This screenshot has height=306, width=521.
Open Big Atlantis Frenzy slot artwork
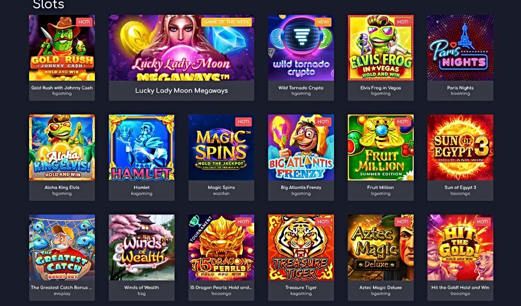point(301,148)
